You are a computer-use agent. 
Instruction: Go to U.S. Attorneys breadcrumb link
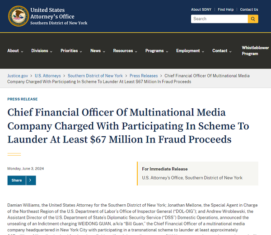tap(48, 76)
